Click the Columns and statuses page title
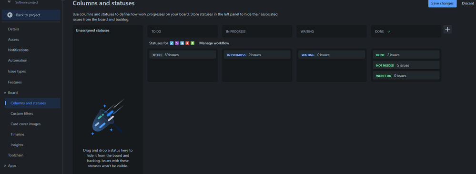This screenshot has height=174, width=476. [103, 3]
